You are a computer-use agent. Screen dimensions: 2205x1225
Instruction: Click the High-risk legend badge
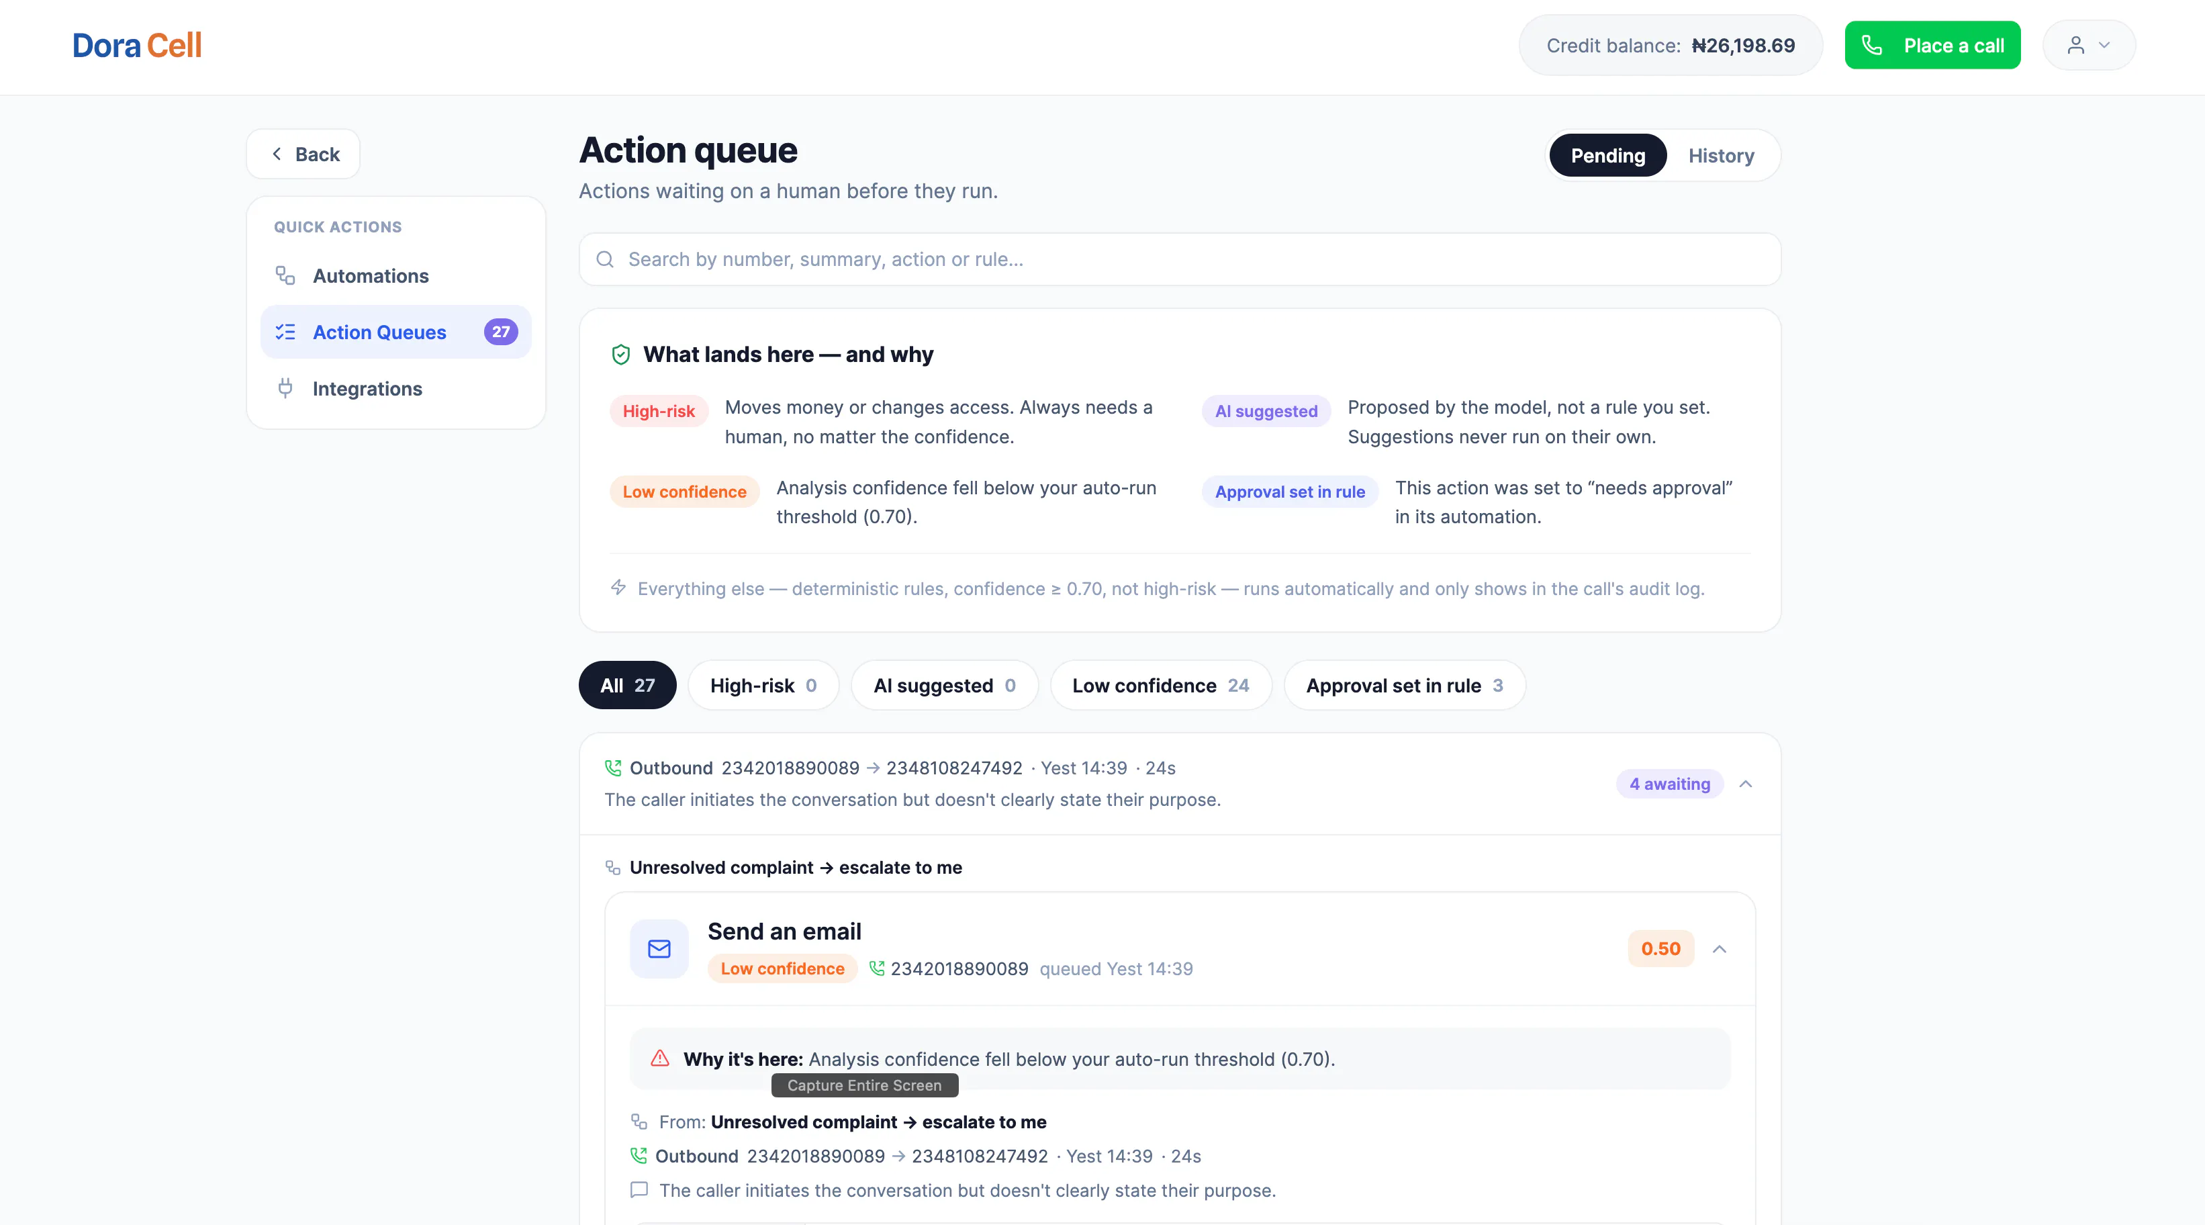click(658, 411)
